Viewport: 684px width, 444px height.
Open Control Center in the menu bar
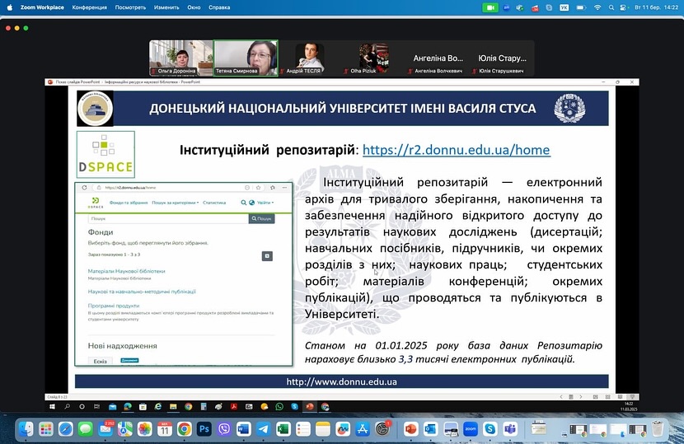pos(623,7)
